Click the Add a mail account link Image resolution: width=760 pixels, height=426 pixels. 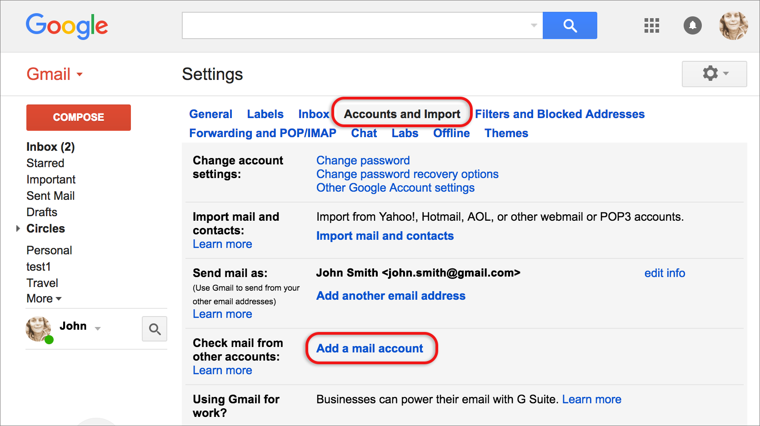pyautogui.click(x=370, y=348)
